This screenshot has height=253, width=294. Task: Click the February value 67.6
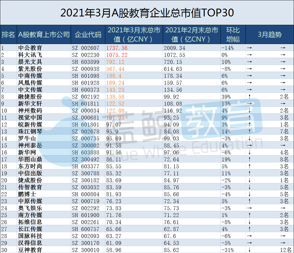170,236
